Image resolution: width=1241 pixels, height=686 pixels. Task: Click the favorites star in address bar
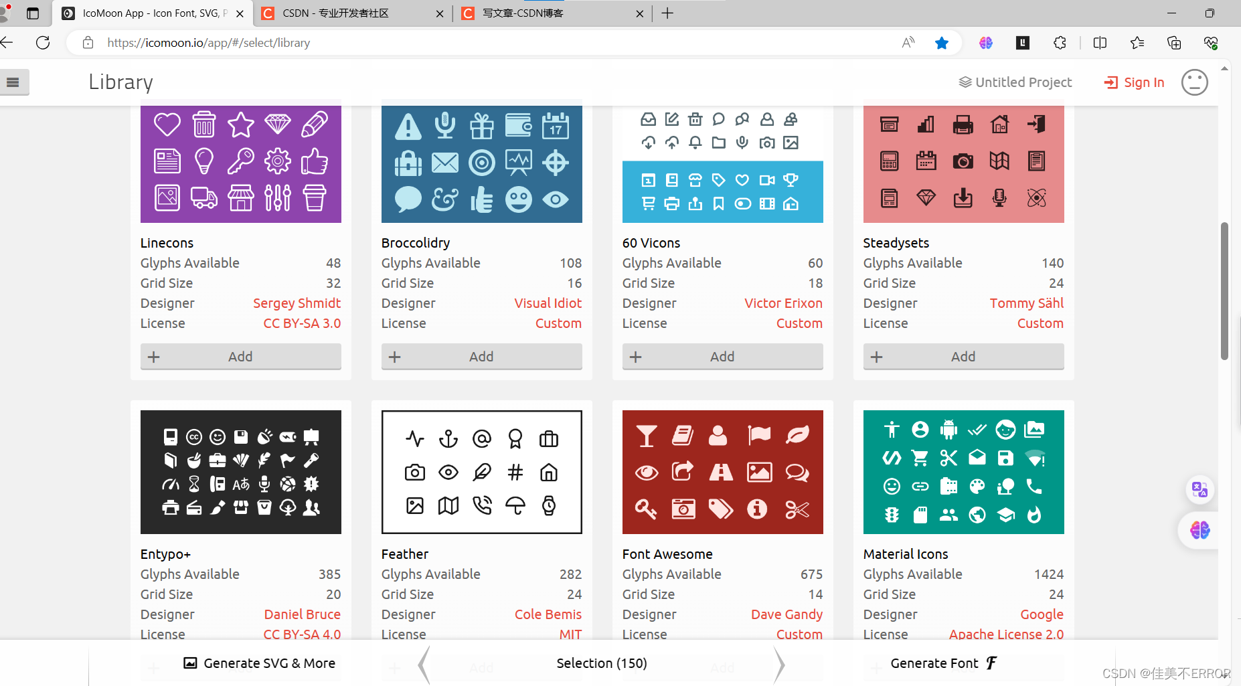942,43
